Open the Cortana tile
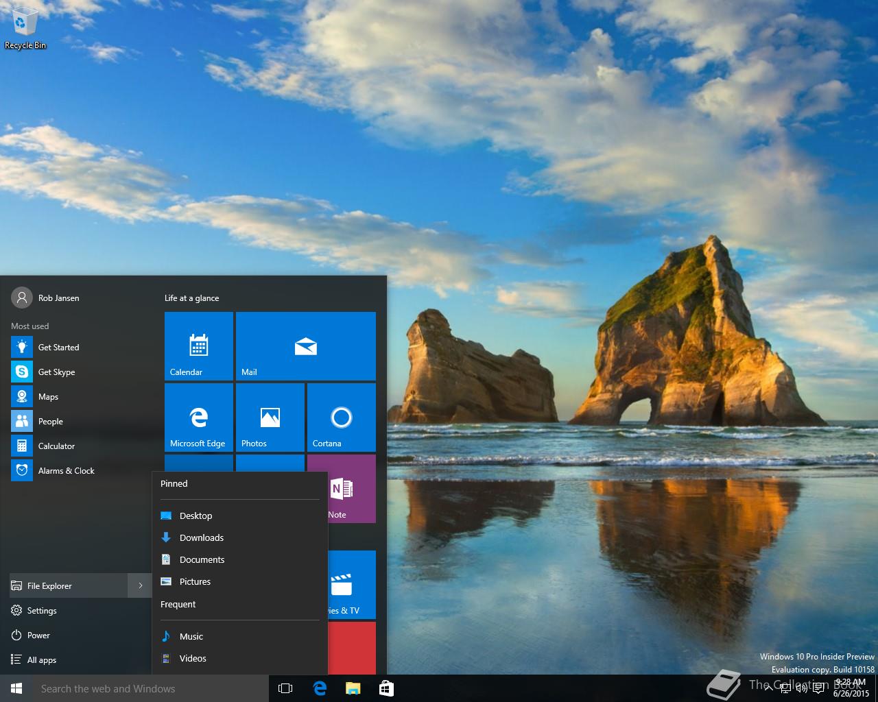The width and height of the screenshot is (878, 702). pyautogui.click(x=342, y=417)
